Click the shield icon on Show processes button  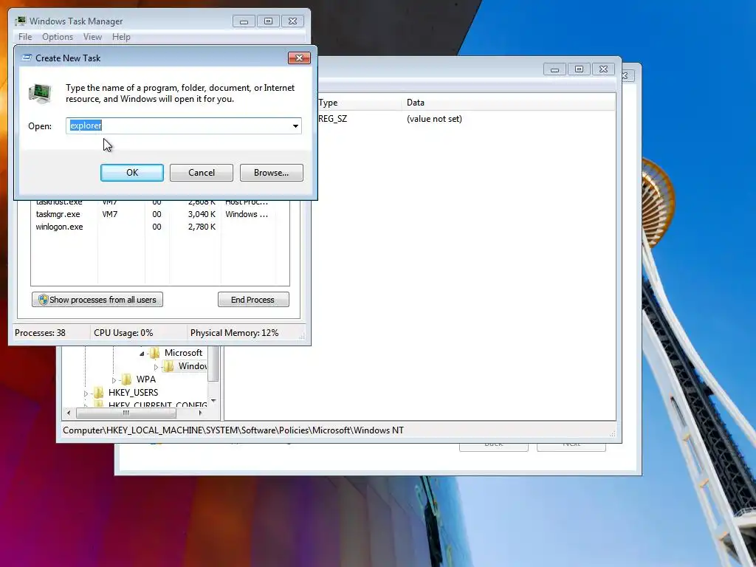(44, 300)
